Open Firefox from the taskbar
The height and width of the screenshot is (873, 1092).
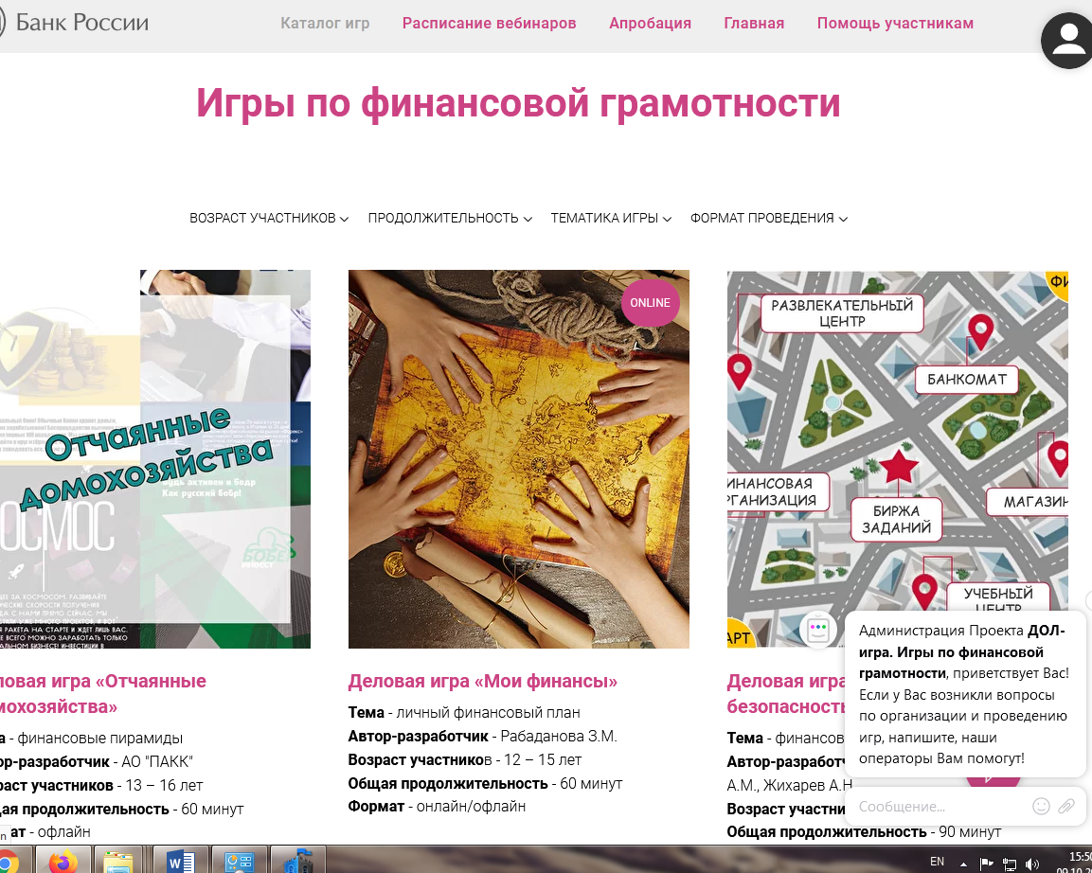tap(63, 863)
